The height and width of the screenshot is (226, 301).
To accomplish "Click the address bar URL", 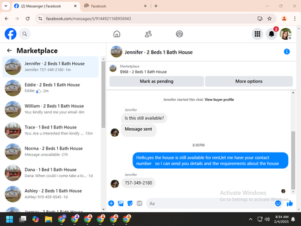I will (x=88, y=19).
